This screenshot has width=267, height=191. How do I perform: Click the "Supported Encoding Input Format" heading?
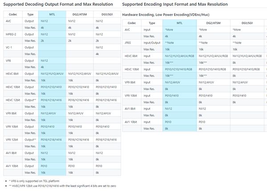point(174,4)
